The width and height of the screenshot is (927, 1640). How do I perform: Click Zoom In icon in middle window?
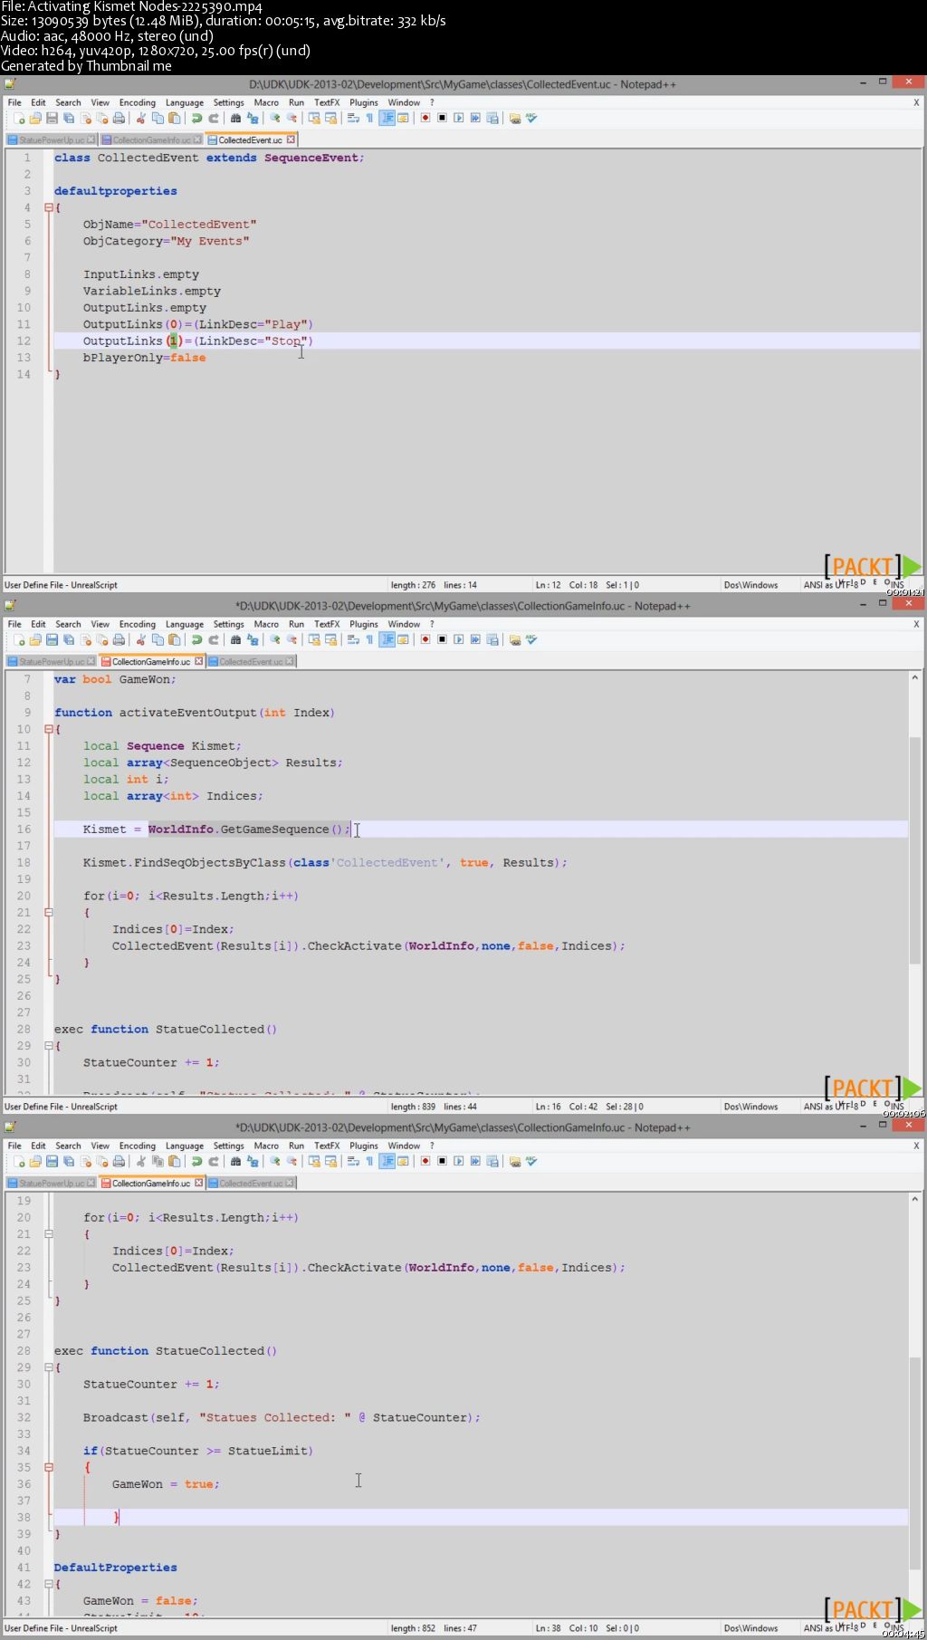pyautogui.click(x=274, y=640)
